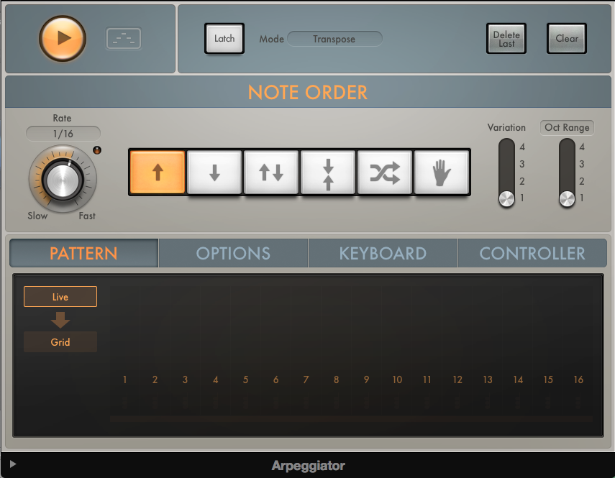615x478 pixels.
Task: Switch pattern input to Grid mode
Action: pos(60,341)
